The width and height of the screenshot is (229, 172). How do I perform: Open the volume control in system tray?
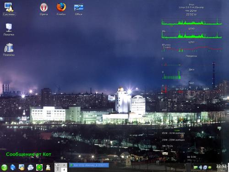[201, 167]
